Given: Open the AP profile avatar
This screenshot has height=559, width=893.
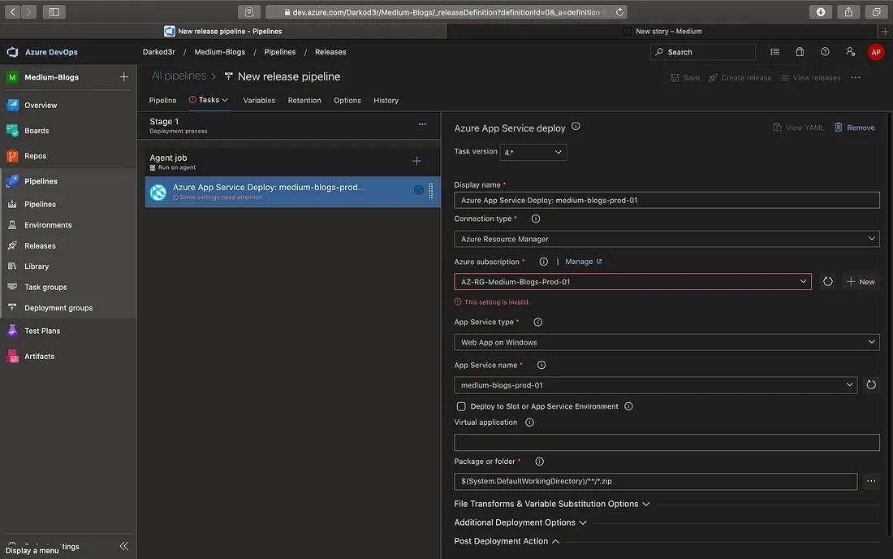Looking at the screenshot, I should pos(875,52).
